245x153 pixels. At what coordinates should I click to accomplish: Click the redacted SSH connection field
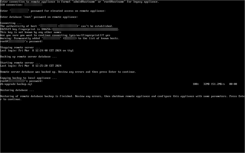coord(33,4)
